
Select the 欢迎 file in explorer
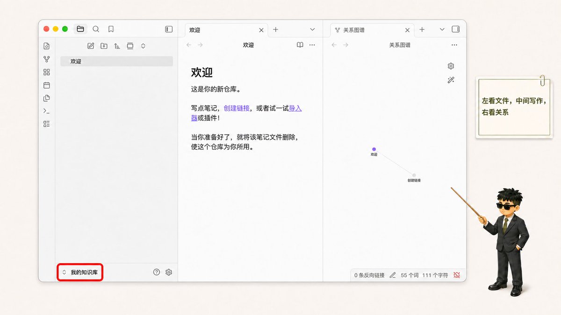point(116,61)
